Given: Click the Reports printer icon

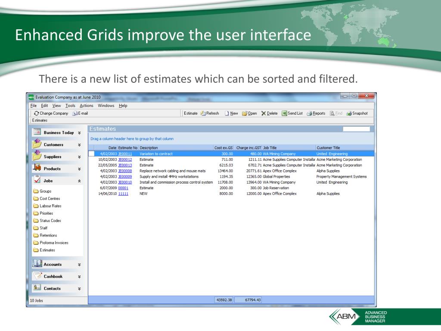Looking at the screenshot, I should point(309,113).
